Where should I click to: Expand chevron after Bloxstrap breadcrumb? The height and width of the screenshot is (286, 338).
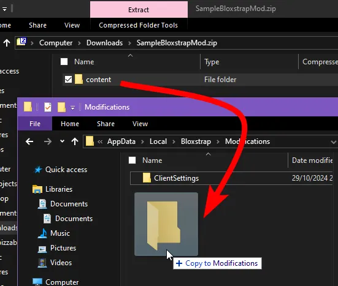218,141
